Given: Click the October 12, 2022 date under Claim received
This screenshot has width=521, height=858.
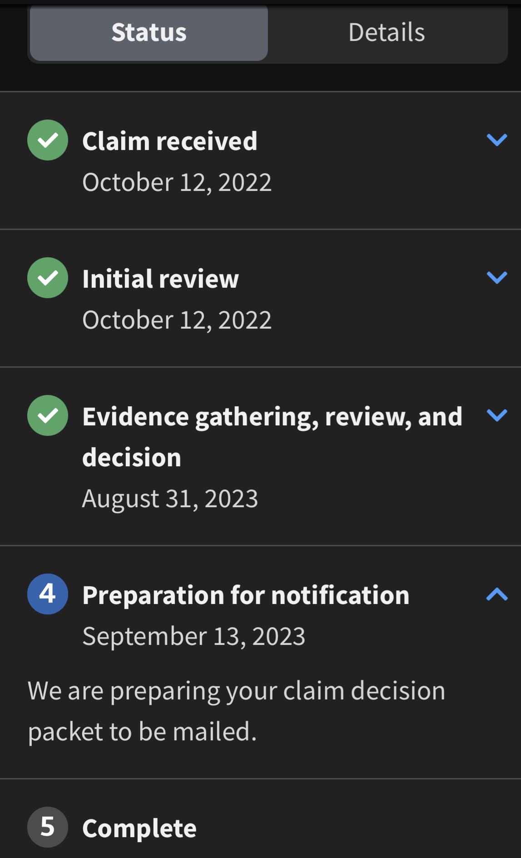Looking at the screenshot, I should pos(177,182).
